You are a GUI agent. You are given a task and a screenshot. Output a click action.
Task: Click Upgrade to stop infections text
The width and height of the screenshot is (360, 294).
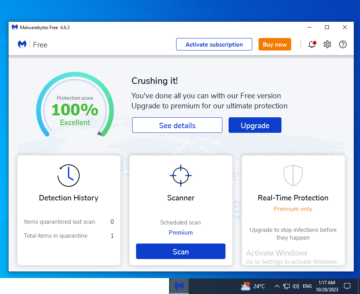(293, 234)
